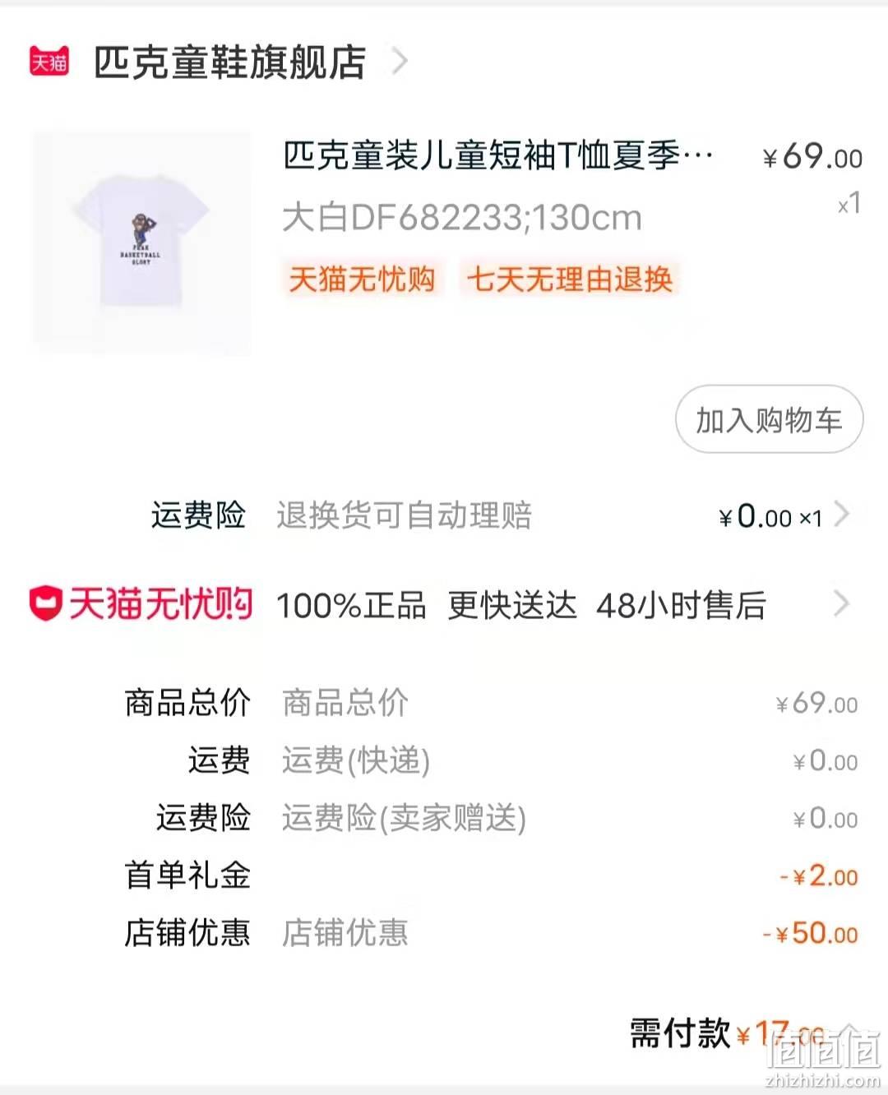Image resolution: width=888 pixels, height=1095 pixels.
Task: Expand the 运费险 row chevron
Action: tap(841, 515)
